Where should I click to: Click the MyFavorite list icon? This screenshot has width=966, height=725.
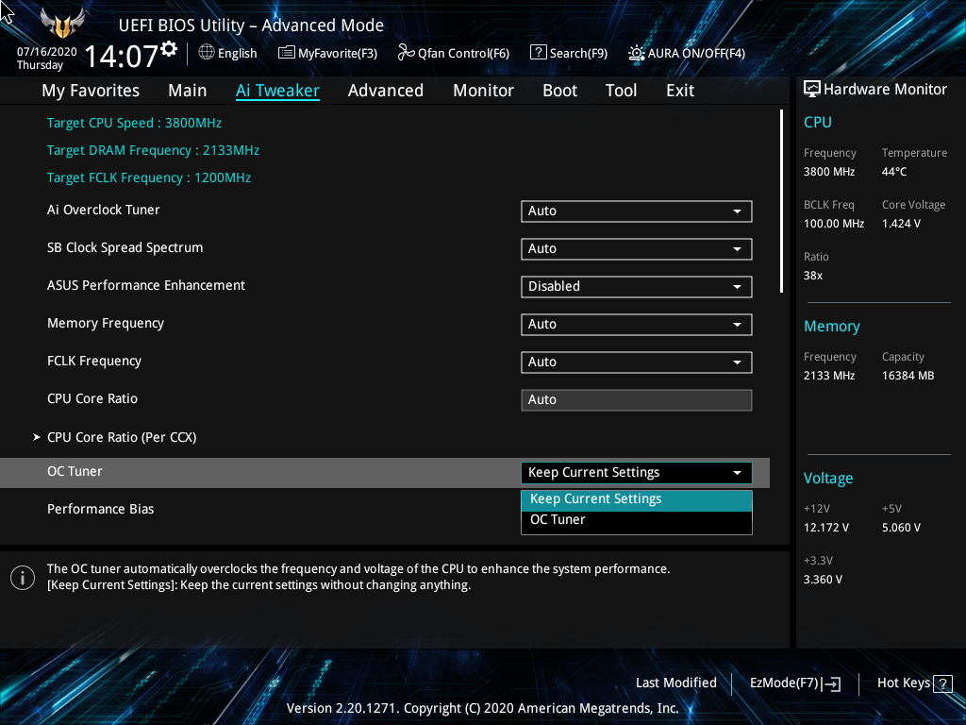(x=287, y=53)
